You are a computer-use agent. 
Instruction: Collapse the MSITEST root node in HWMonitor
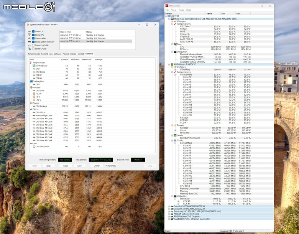tap(166, 16)
